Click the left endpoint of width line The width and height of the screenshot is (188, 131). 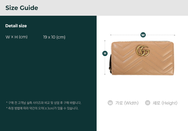(111, 35)
